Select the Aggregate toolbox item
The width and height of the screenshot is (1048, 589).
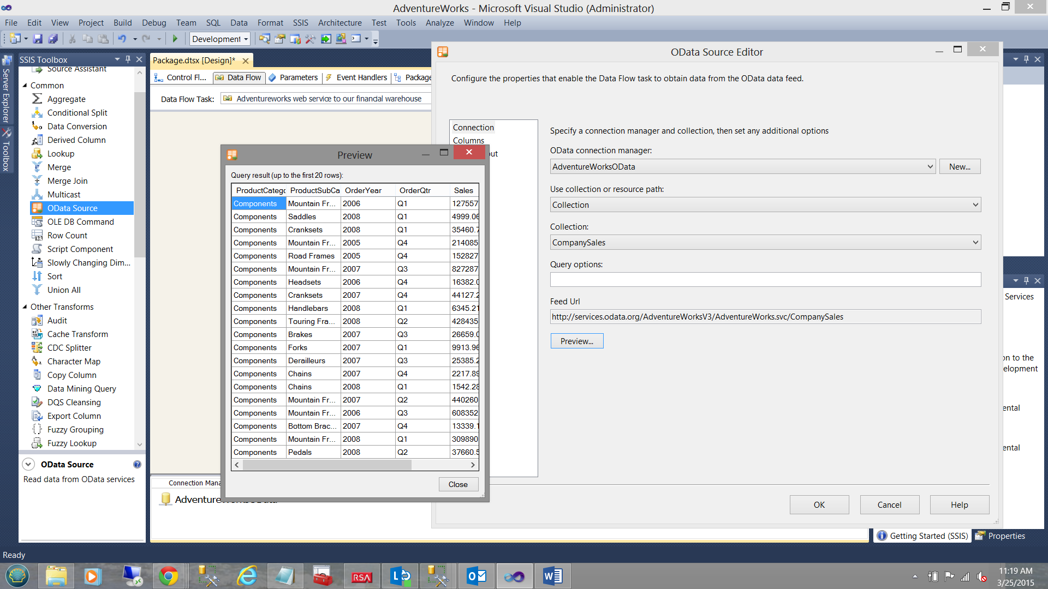point(66,99)
